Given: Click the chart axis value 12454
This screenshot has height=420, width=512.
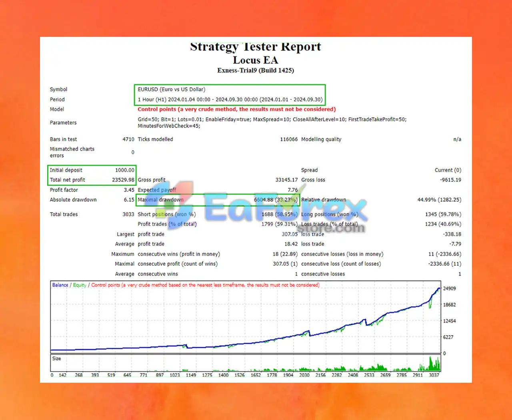Looking at the screenshot, I should 450,321.
